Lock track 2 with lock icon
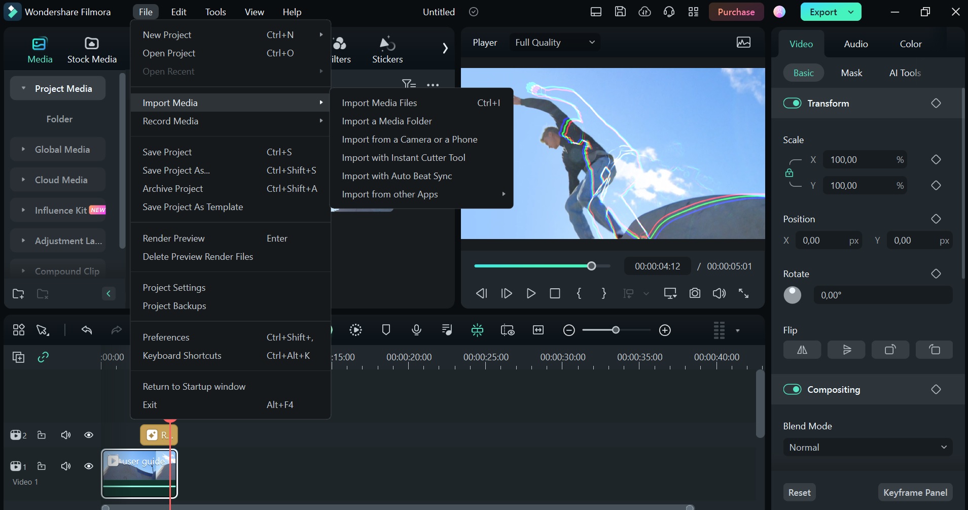968x510 pixels. point(42,435)
